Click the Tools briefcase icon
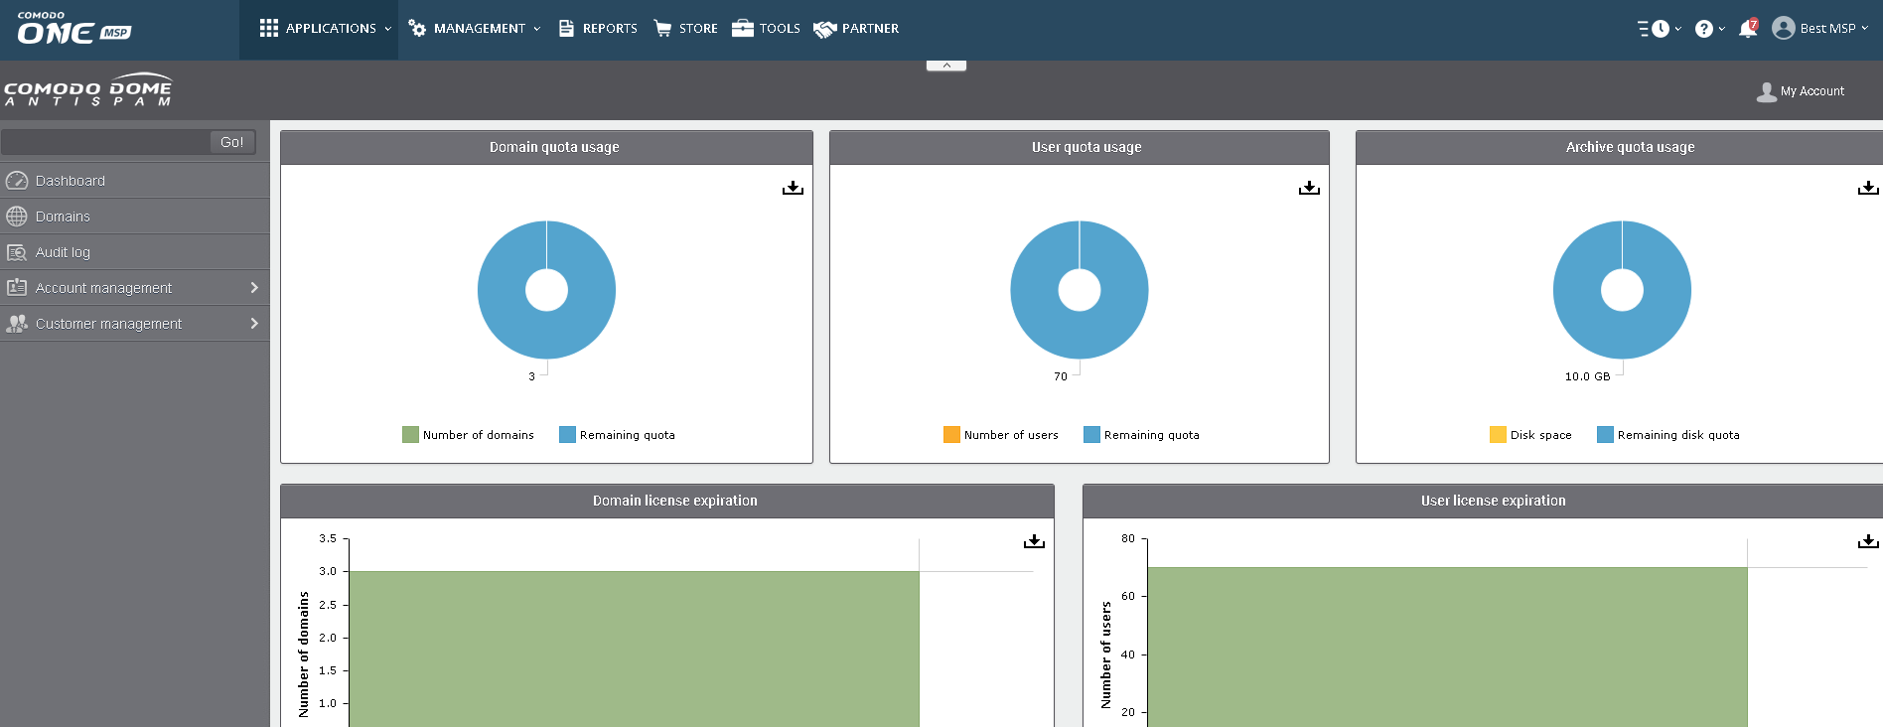This screenshot has width=1883, height=727. 743,28
